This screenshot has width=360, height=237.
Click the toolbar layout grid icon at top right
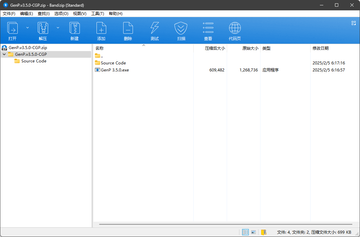354,23
